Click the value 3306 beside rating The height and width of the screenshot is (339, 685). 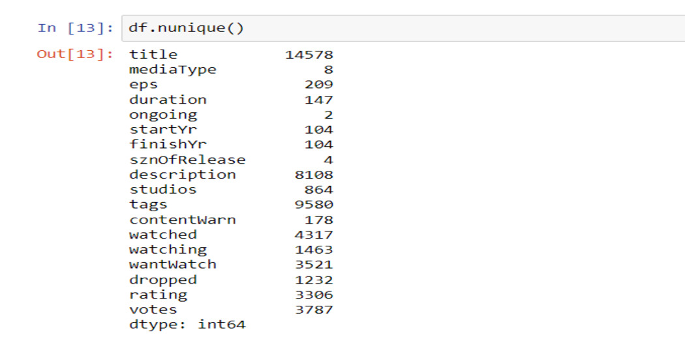pyautogui.click(x=314, y=295)
